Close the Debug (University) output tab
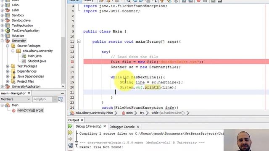The image size is (269, 151). (105, 126)
